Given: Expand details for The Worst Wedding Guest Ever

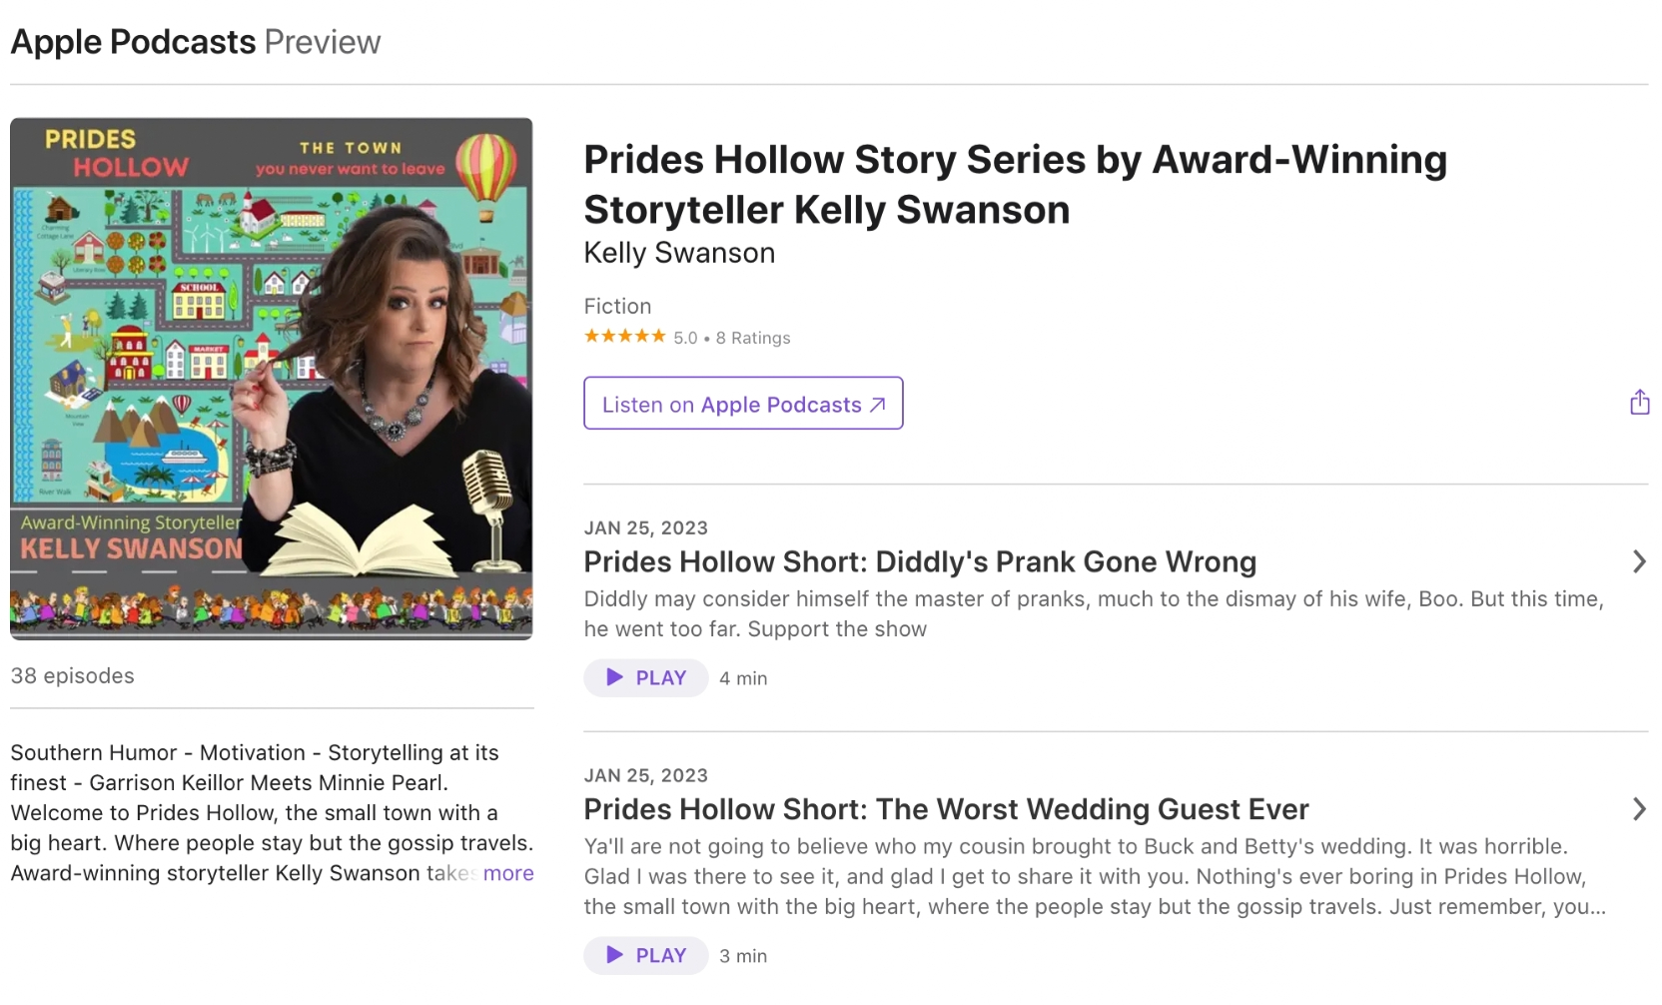Looking at the screenshot, I should (x=1638, y=809).
